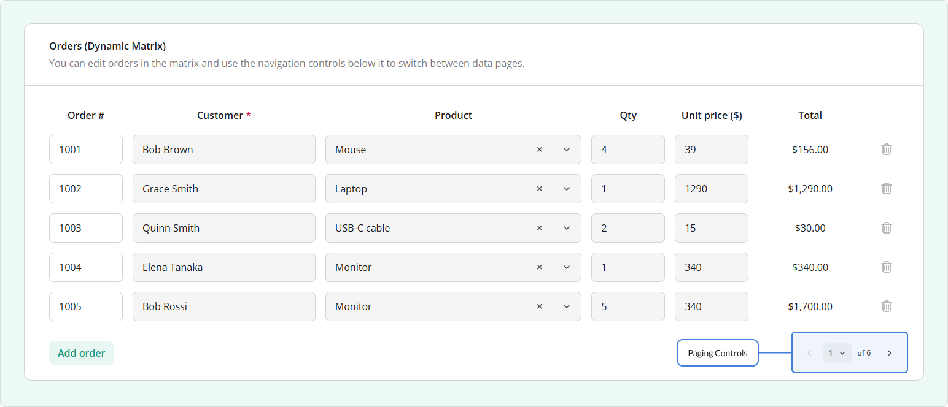Go to previous data page arrow
948x407 pixels.
pos(810,353)
